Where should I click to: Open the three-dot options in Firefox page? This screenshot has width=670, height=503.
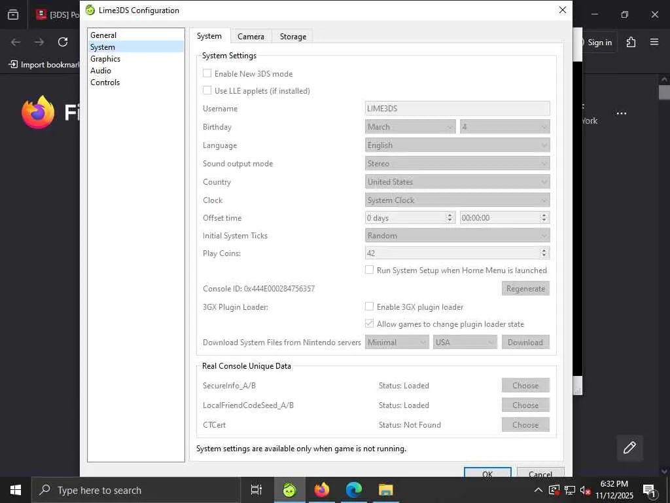[x=622, y=113]
